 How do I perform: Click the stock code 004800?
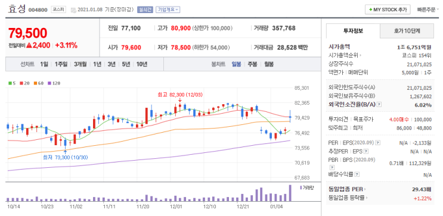38,10
